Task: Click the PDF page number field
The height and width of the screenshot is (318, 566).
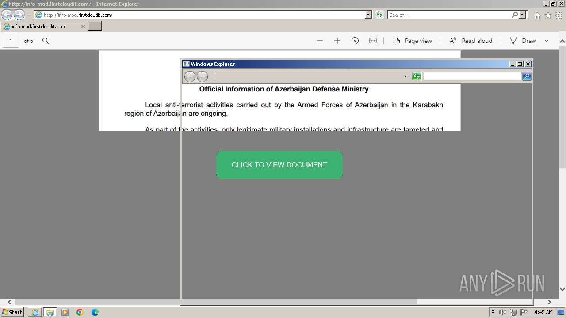Action: [11, 41]
